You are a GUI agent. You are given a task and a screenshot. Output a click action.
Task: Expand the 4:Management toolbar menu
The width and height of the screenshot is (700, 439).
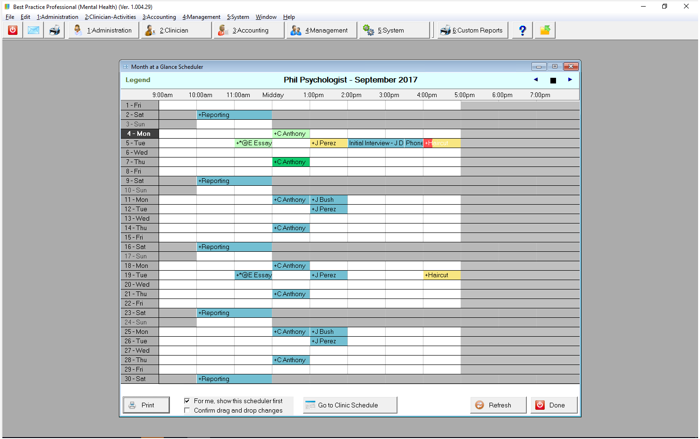tap(321, 30)
